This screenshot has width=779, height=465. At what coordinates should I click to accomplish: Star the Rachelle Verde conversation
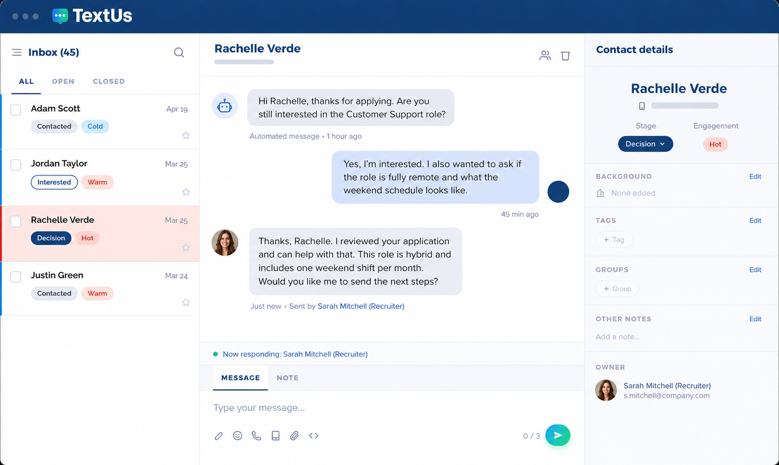pos(186,248)
